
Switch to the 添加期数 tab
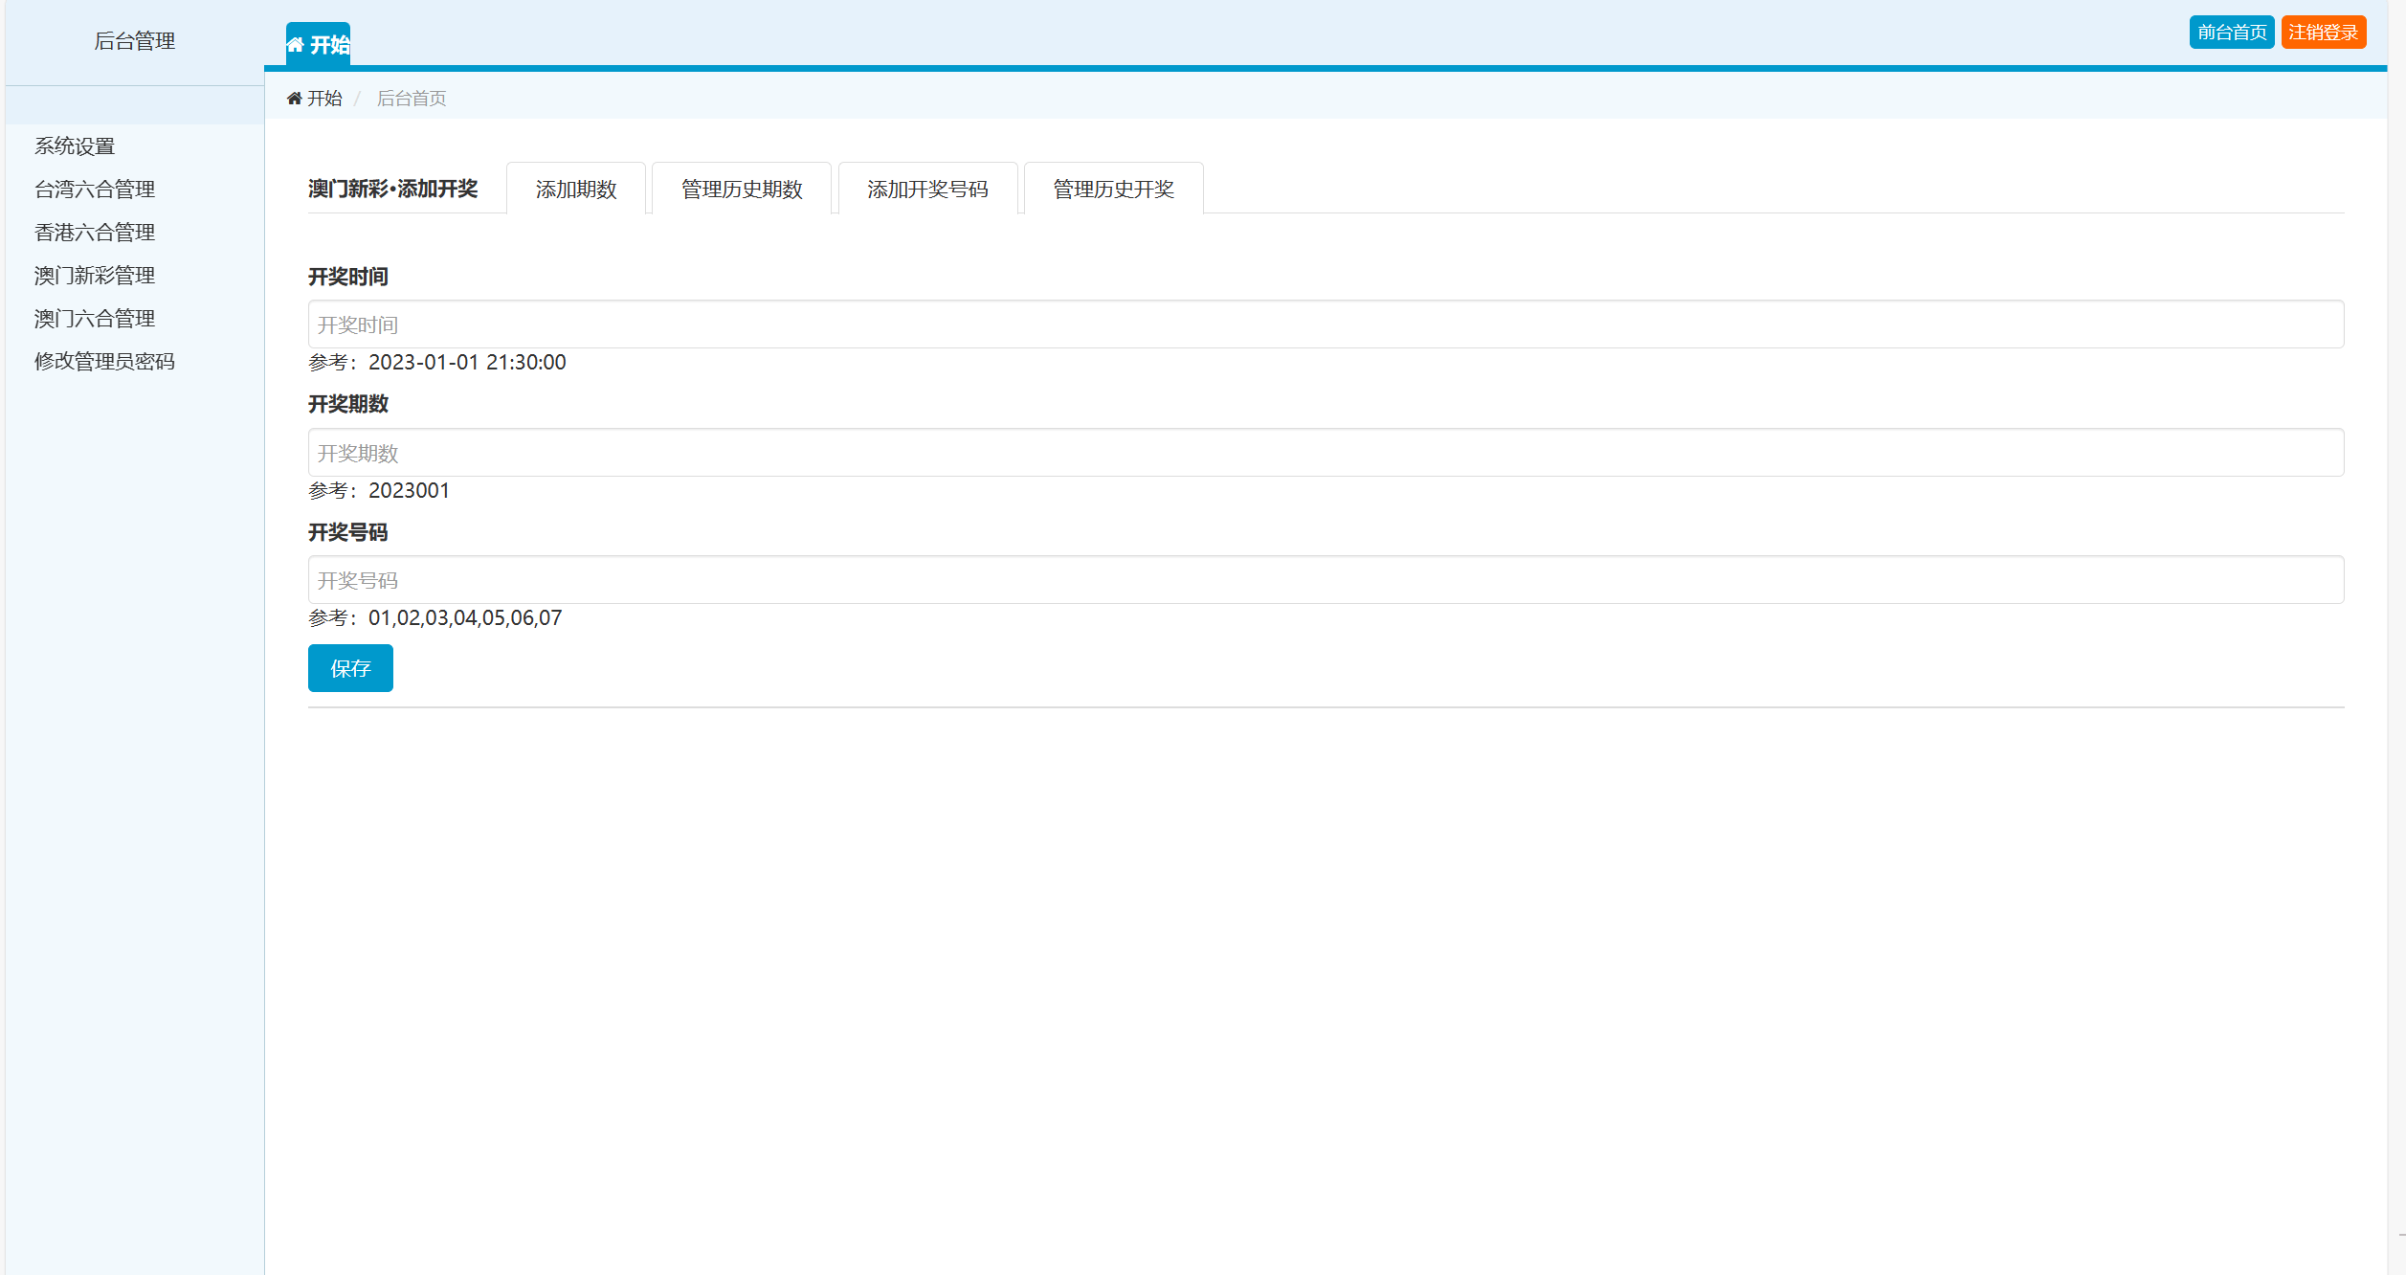[576, 189]
